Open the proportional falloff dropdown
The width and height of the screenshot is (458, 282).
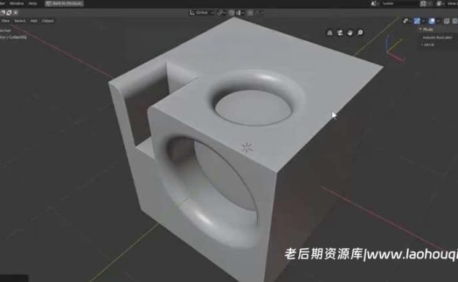(x=258, y=12)
